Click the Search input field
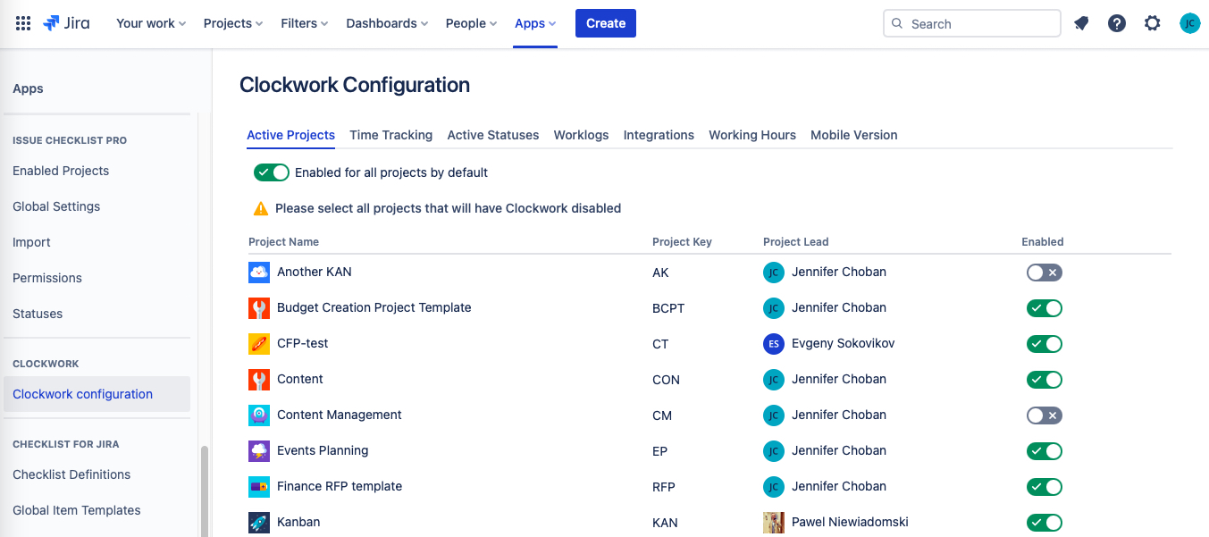The width and height of the screenshot is (1209, 537). click(x=971, y=23)
